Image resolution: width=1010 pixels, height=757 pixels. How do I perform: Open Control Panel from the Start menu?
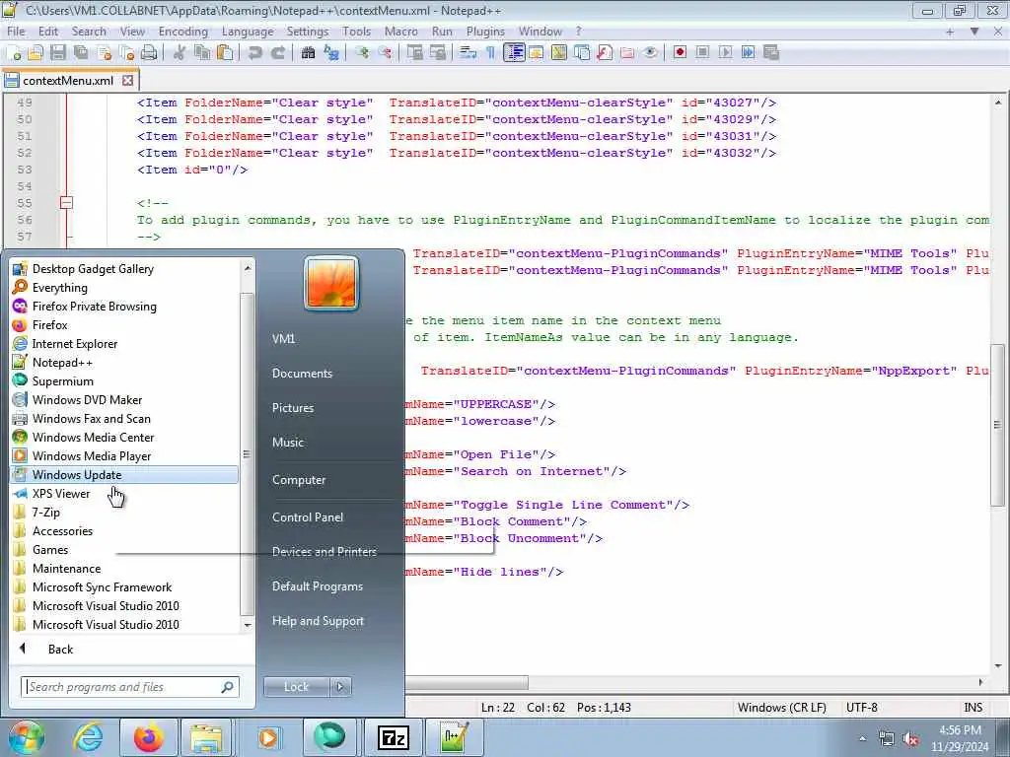pos(308,516)
